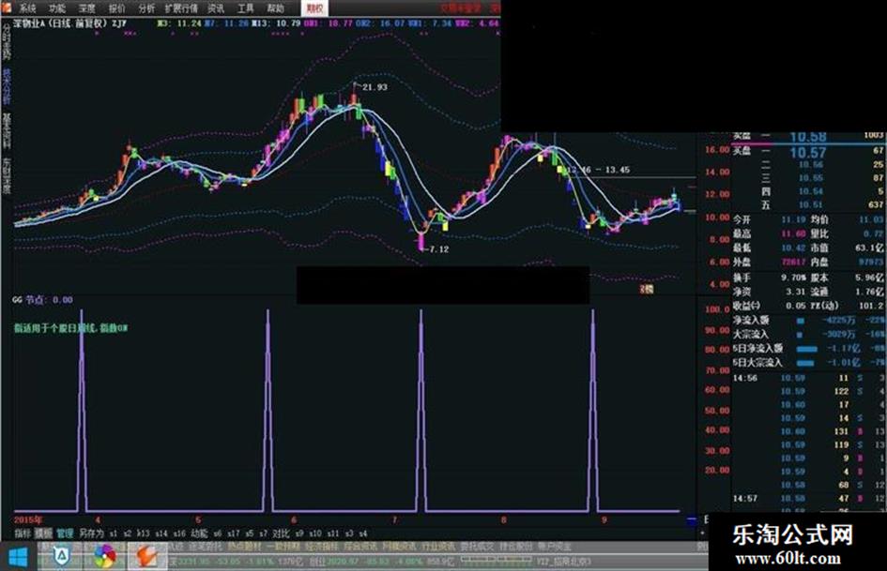Click the 净流入额 row

point(809,321)
